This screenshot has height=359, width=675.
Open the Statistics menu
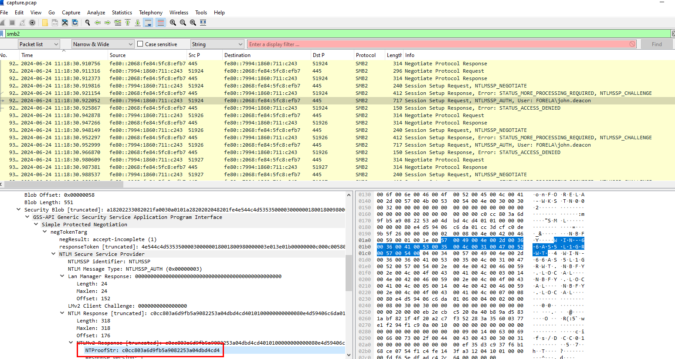(122, 13)
